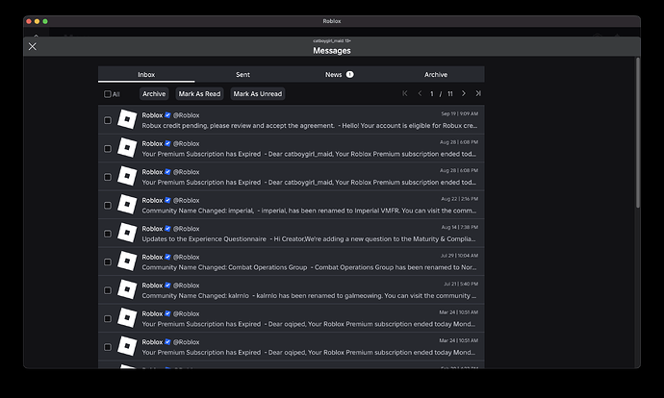This screenshot has height=398, width=664.
Task: Select checkbox for Robux credit pending message
Action: (108, 120)
